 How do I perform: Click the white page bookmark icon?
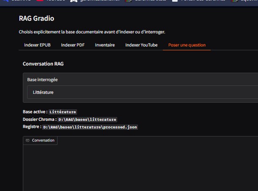pyautogui.click(x=175, y=1)
